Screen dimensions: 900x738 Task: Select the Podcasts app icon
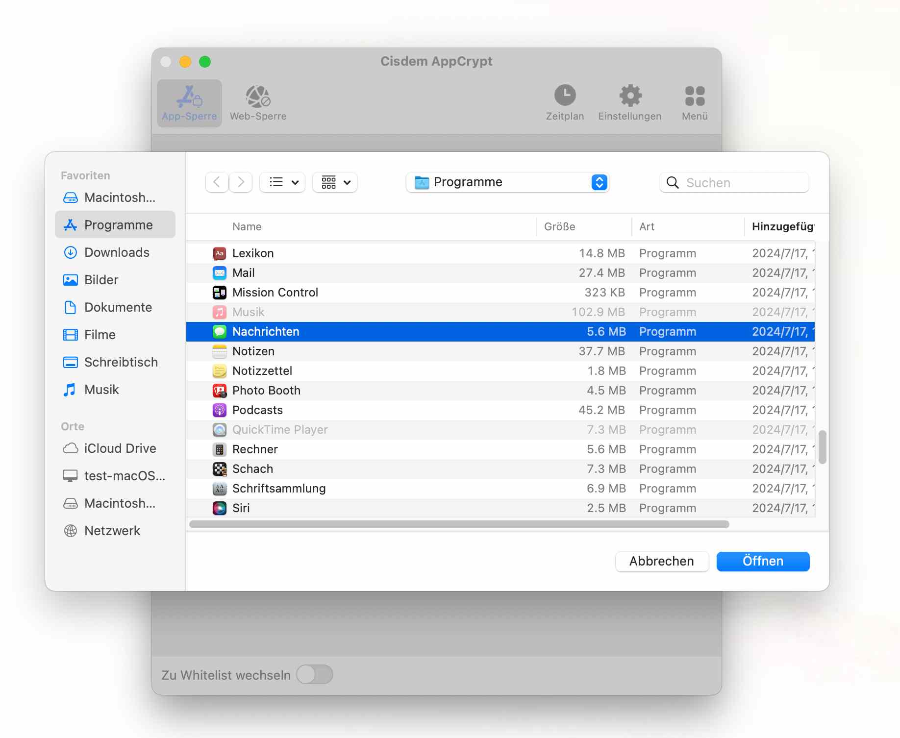click(x=219, y=410)
